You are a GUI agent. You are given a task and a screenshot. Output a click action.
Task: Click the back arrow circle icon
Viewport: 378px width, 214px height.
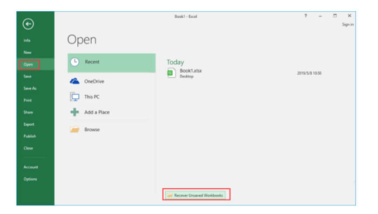pos(28,24)
